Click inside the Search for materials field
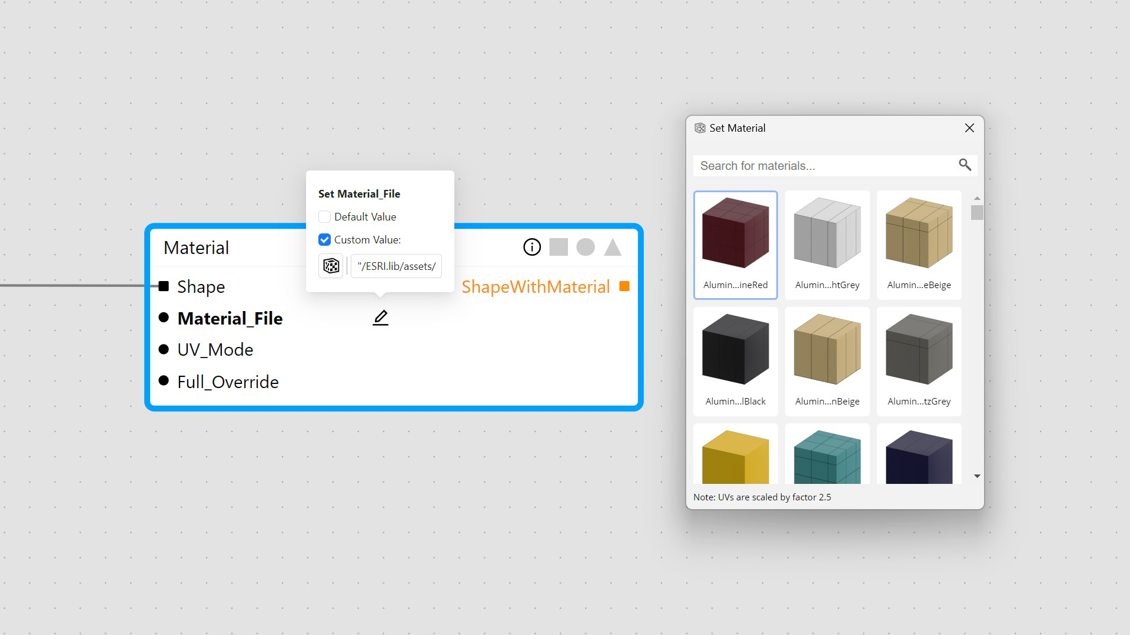 tap(824, 165)
